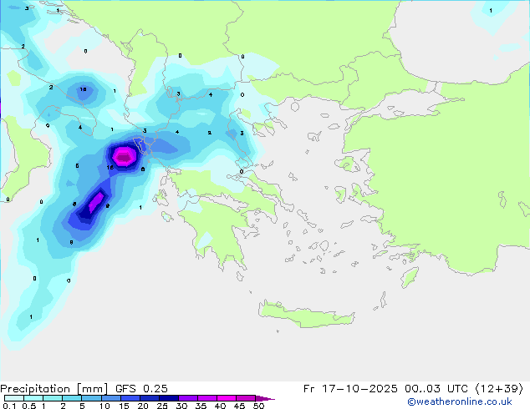Click the weatheronline.co.uk copyright link
This screenshot has width=530, height=409.
pos(460,401)
